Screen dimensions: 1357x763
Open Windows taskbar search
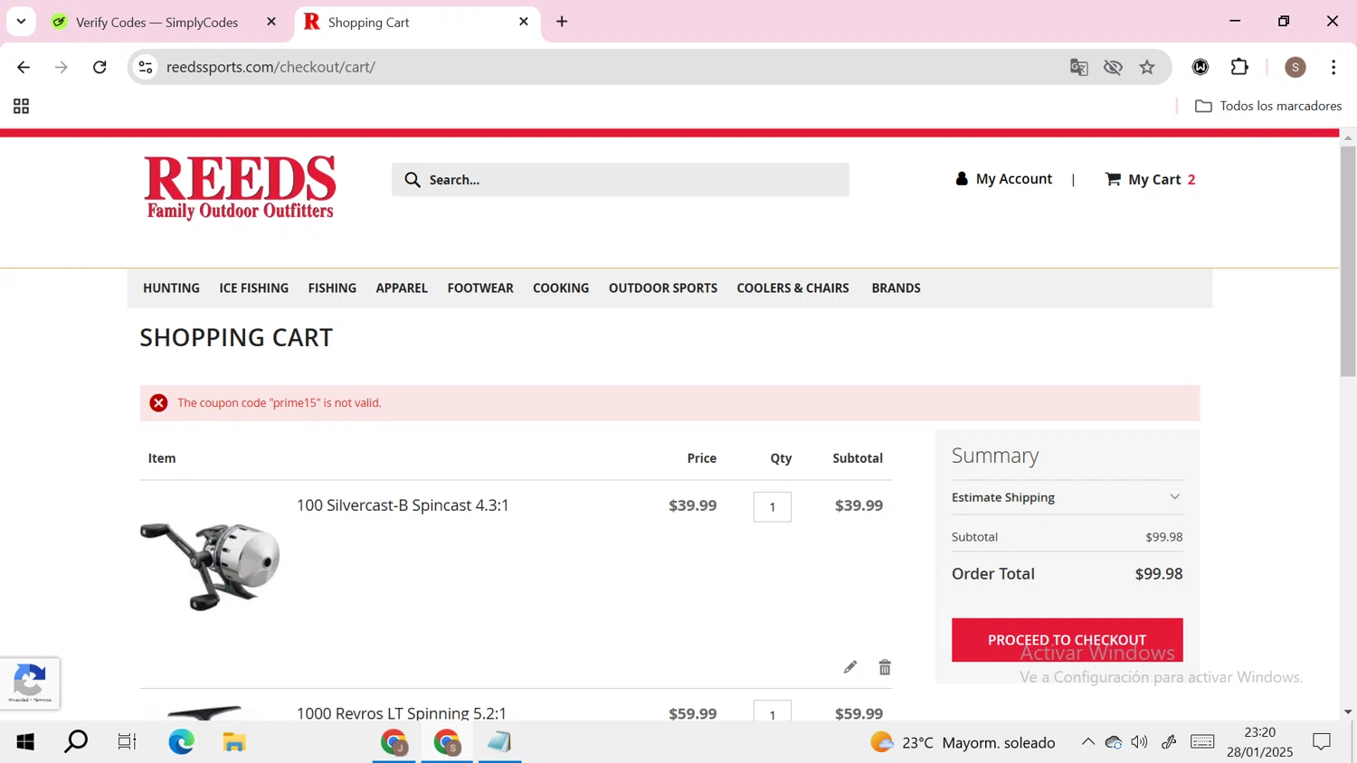pos(76,742)
